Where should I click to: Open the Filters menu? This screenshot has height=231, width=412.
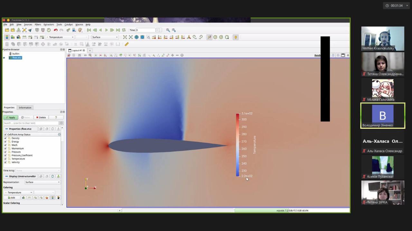click(38, 24)
